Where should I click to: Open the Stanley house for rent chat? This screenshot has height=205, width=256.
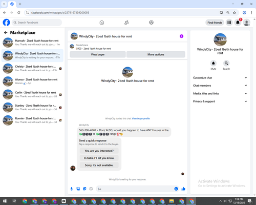tap(32, 107)
